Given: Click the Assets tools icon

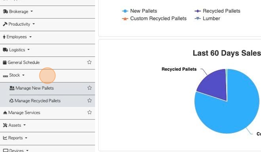Looking at the screenshot, I should (5, 125).
